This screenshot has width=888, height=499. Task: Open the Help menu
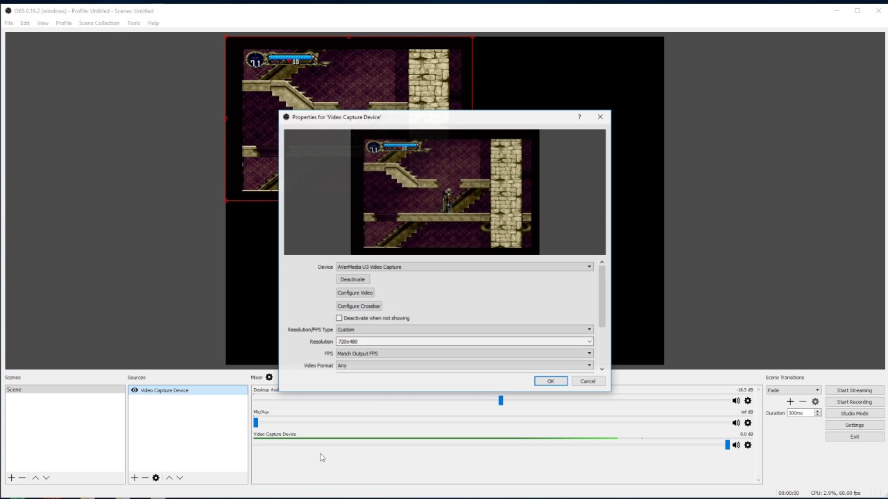(x=153, y=23)
